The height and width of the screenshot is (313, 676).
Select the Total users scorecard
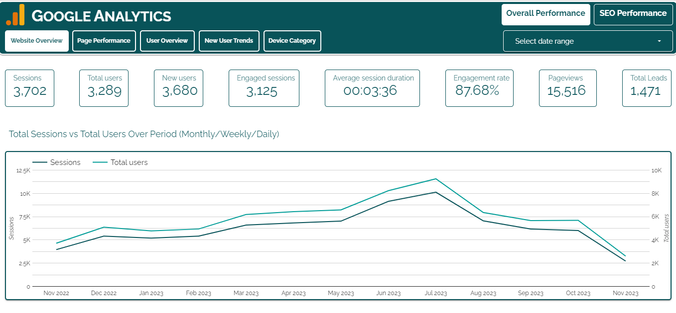tap(104, 88)
